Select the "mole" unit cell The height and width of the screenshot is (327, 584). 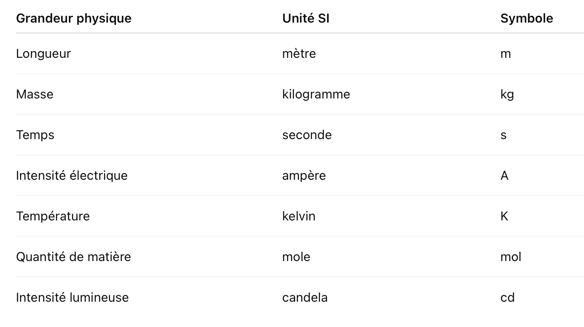[x=296, y=257]
